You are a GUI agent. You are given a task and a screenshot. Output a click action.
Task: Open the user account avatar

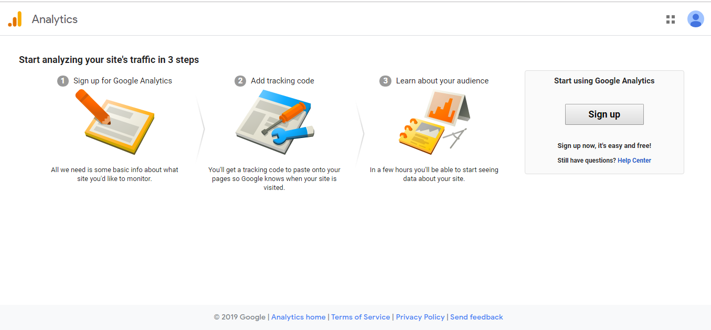pos(695,19)
